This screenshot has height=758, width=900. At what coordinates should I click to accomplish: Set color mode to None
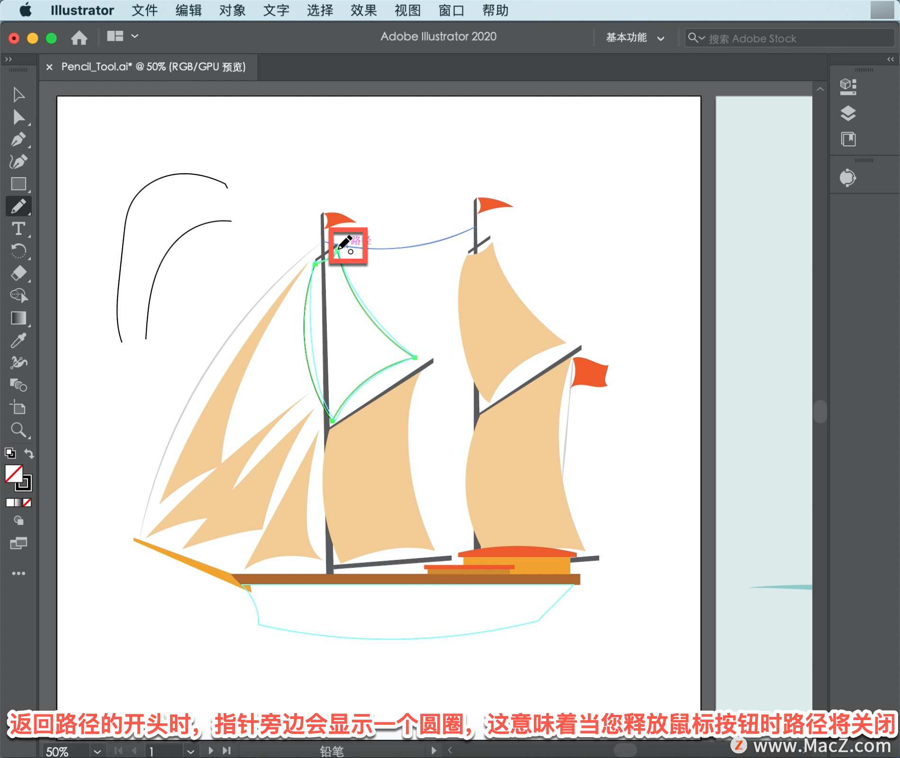pyautogui.click(x=27, y=503)
